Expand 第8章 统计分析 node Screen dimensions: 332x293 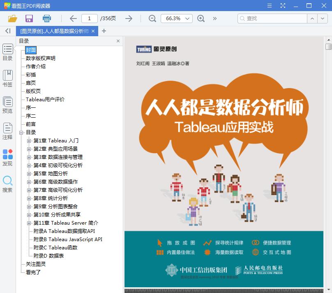[29, 198]
